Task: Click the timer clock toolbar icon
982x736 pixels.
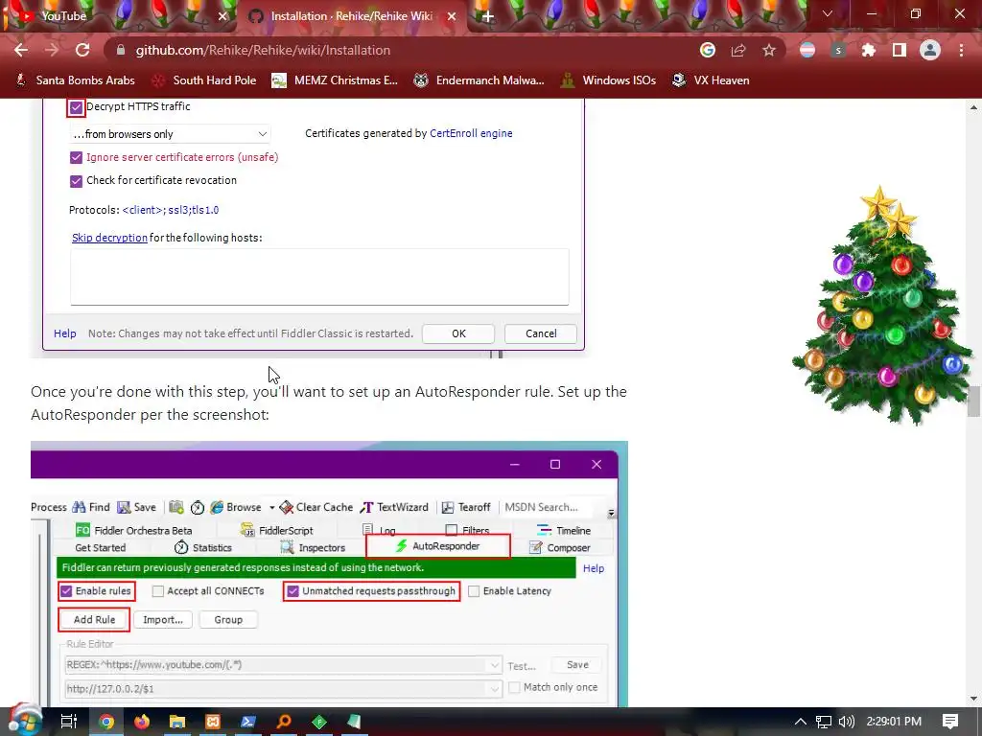Action: point(198,508)
